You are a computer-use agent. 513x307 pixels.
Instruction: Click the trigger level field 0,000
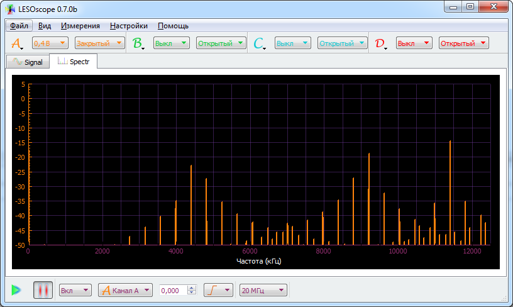click(x=174, y=290)
